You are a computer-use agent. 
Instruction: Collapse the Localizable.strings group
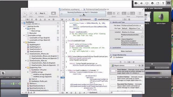tap(24, 35)
